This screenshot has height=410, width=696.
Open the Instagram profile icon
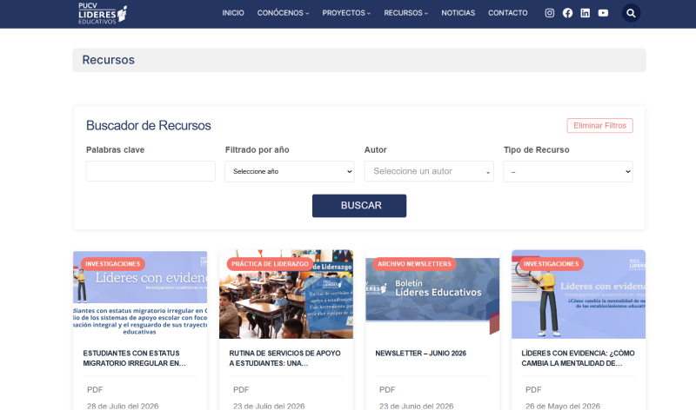(550, 13)
